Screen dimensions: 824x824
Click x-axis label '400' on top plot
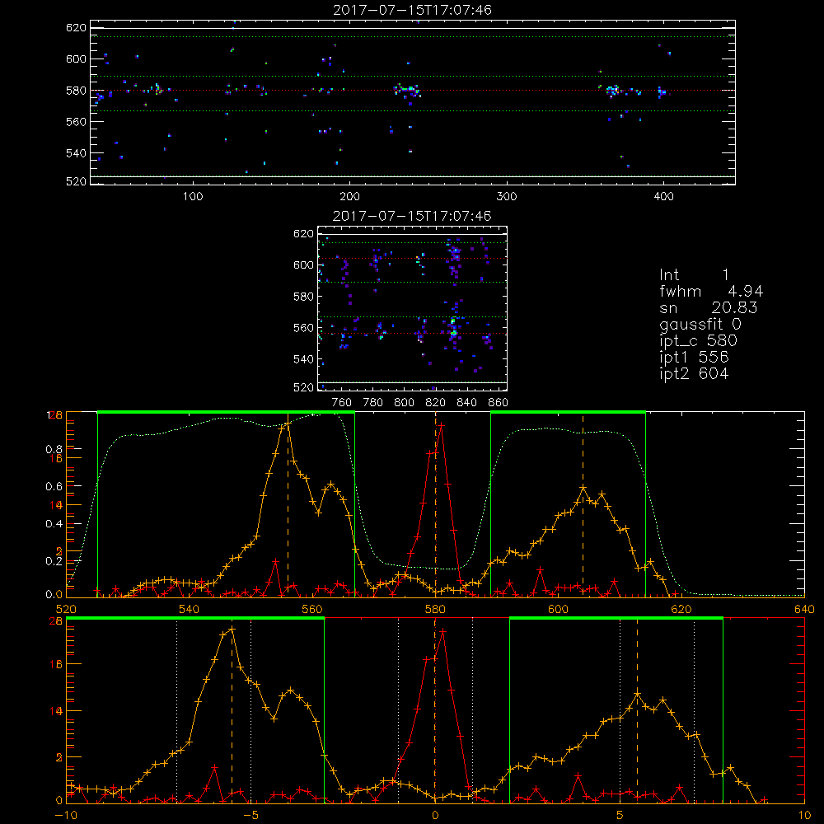click(x=663, y=197)
